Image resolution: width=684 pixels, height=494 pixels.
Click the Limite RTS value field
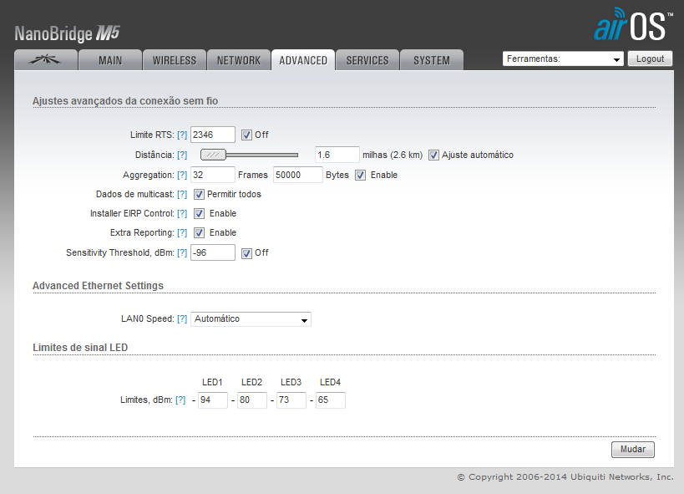click(213, 135)
